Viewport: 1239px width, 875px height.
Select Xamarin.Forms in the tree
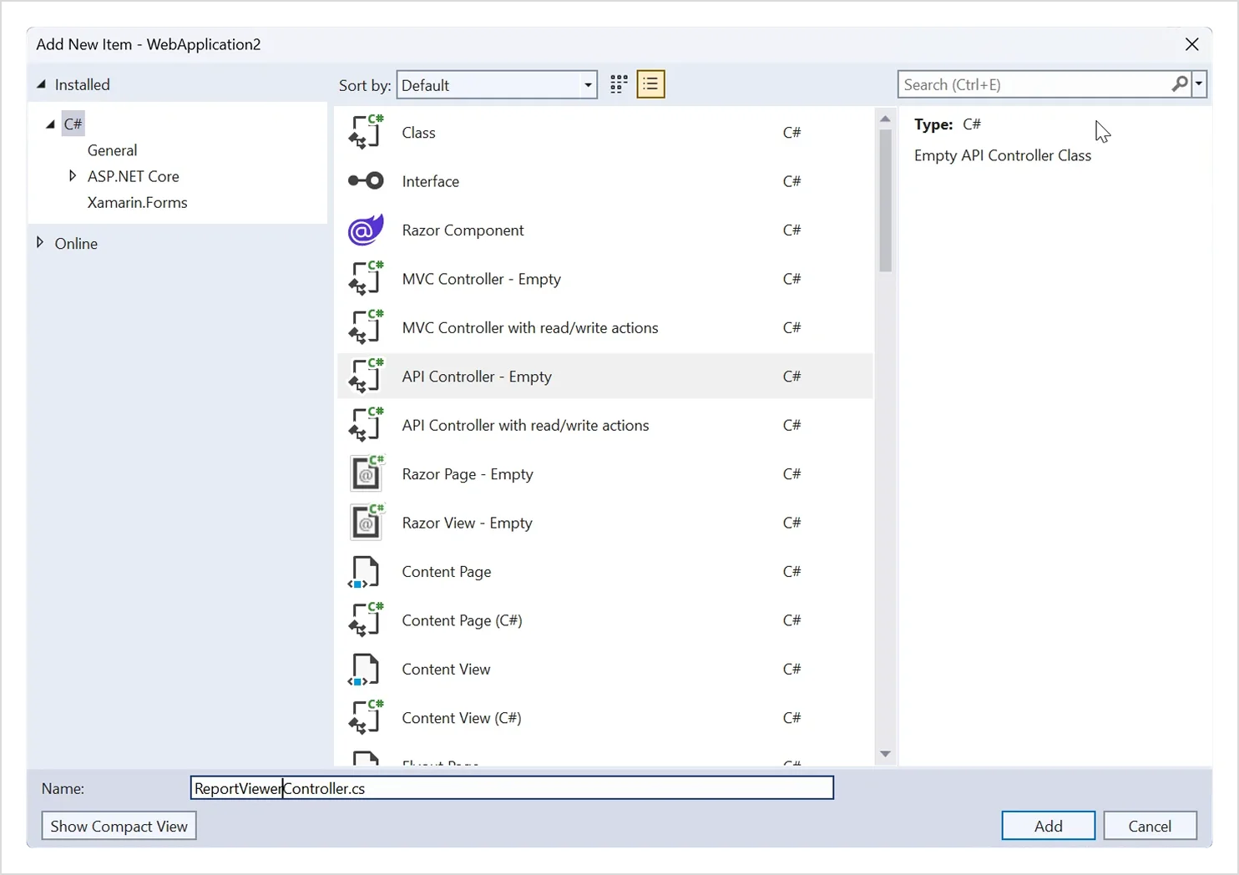click(137, 203)
